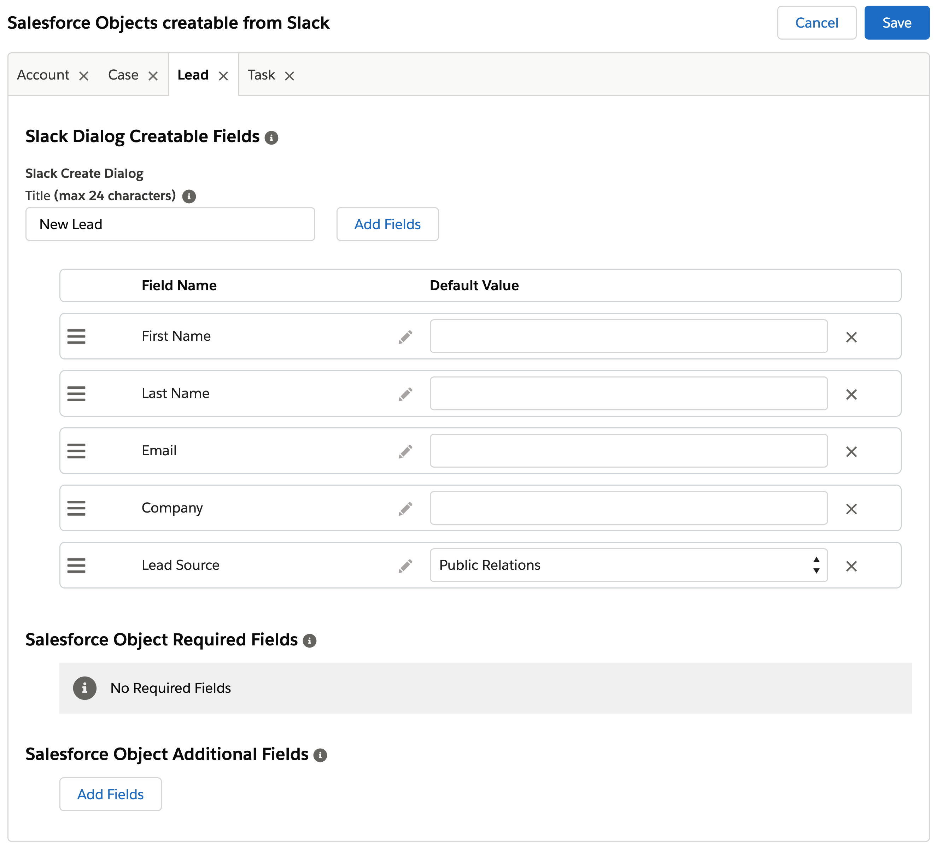Click the drag handle icon for Company row
The height and width of the screenshot is (849, 936).
click(x=76, y=508)
